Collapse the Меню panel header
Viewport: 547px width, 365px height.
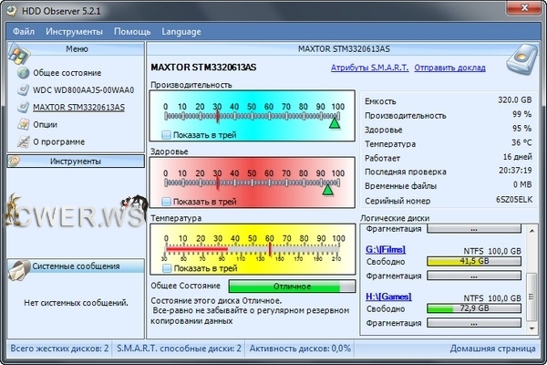76,47
